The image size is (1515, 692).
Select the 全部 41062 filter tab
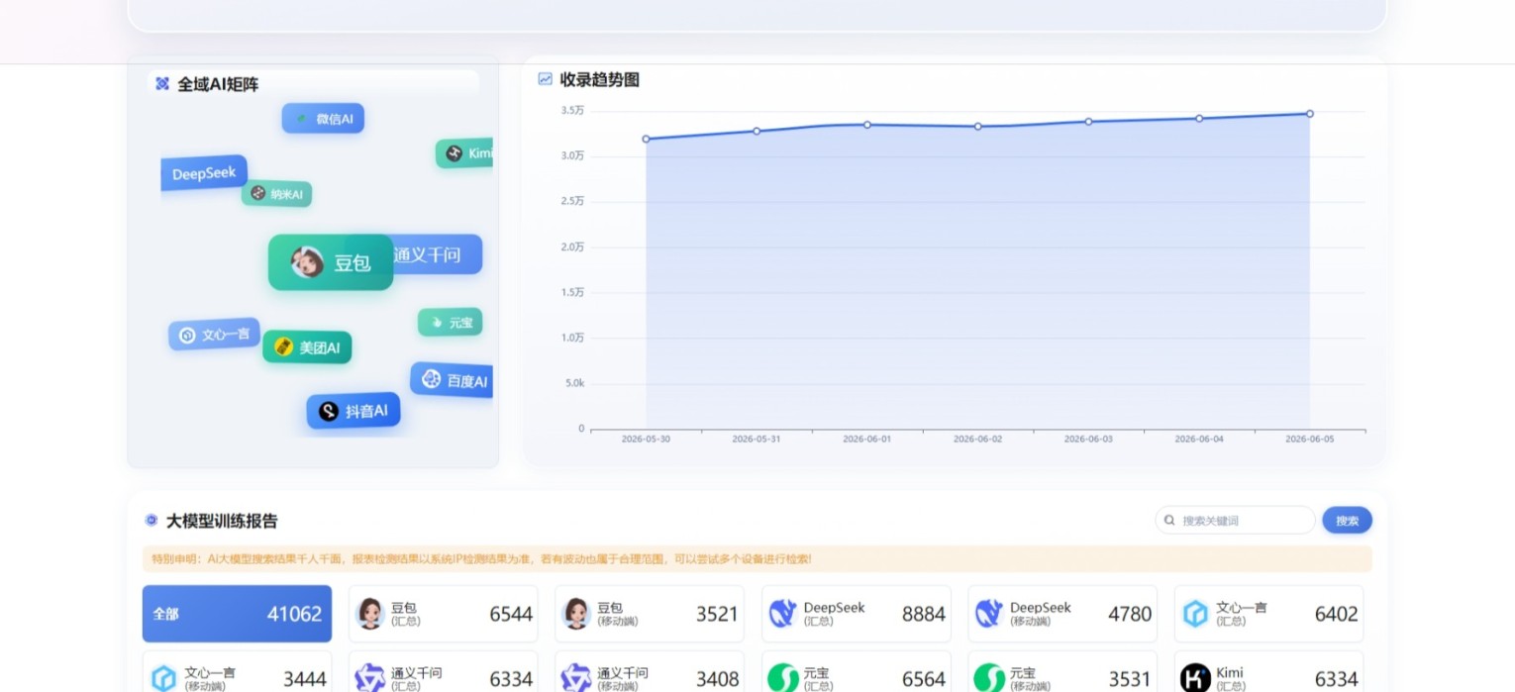coord(237,614)
